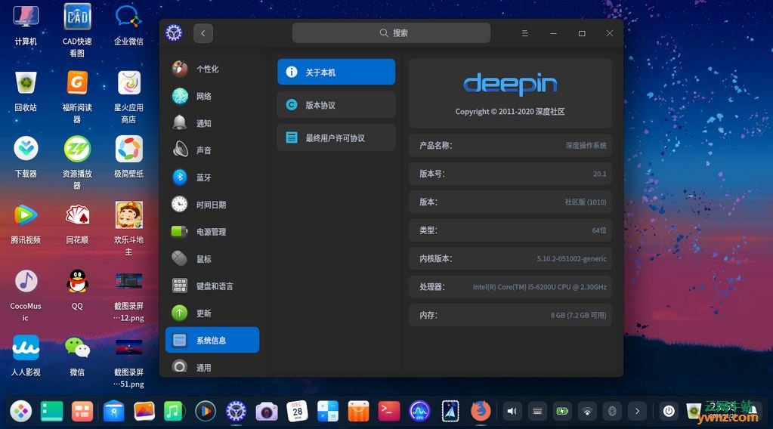Open 回收站 trash on the desktop
The height and width of the screenshot is (429, 773).
click(26, 91)
